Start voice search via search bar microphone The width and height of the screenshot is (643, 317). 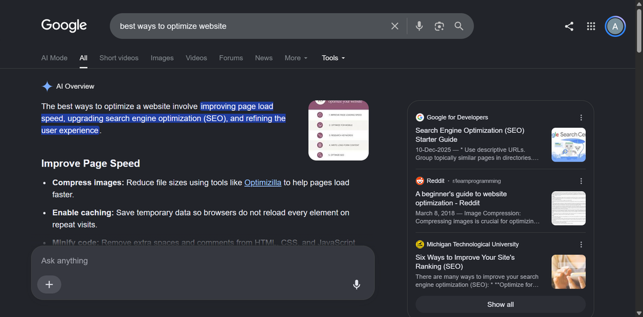[x=419, y=26]
